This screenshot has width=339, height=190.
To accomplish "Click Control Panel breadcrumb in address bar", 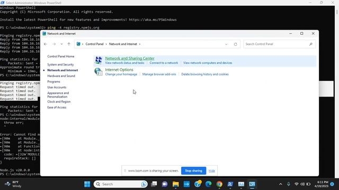I will (x=94, y=44).
